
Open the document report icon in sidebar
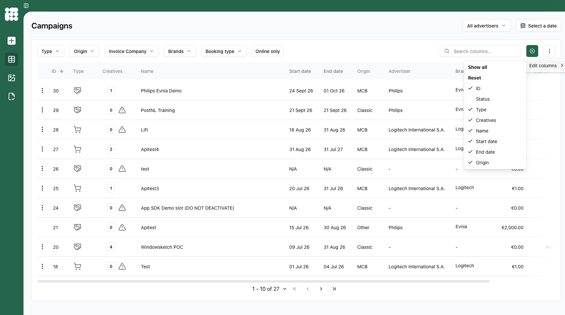pyautogui.click(x=12, y=96)
